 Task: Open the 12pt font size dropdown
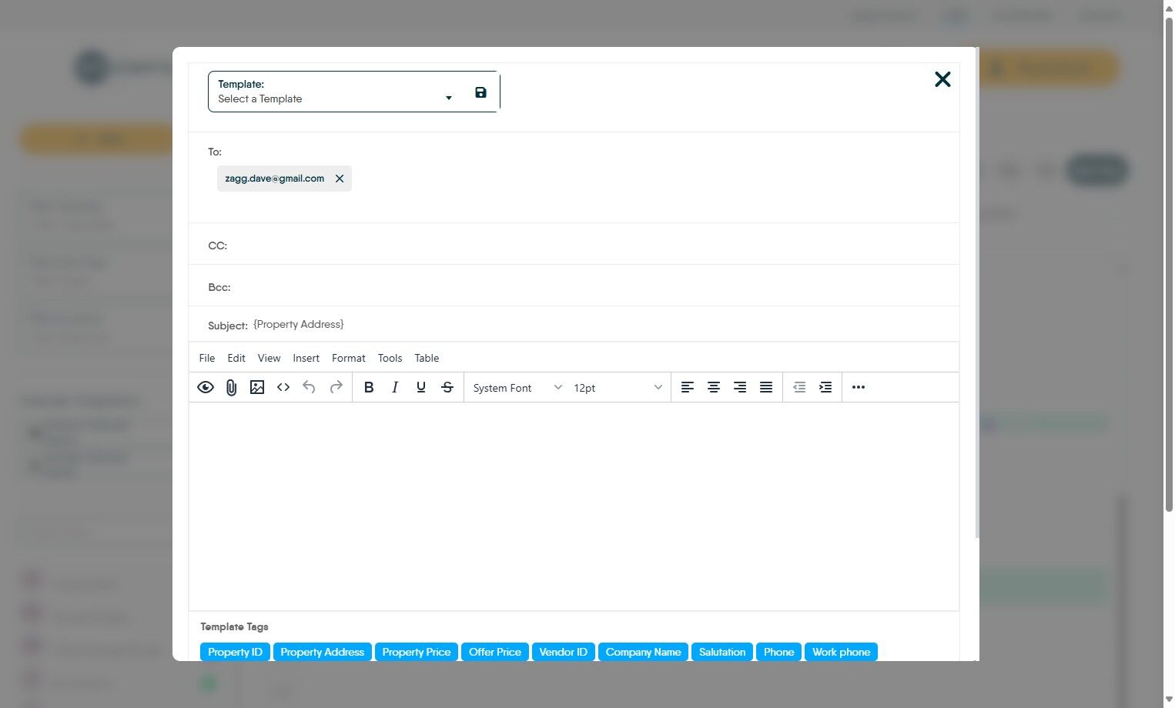pyautogui.click(x=616, y=387)
